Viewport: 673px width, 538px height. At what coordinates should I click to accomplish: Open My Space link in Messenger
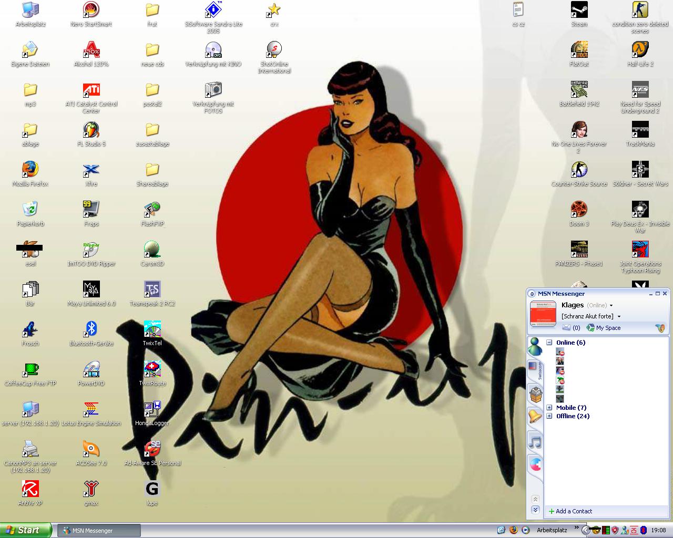pos(604,328)
